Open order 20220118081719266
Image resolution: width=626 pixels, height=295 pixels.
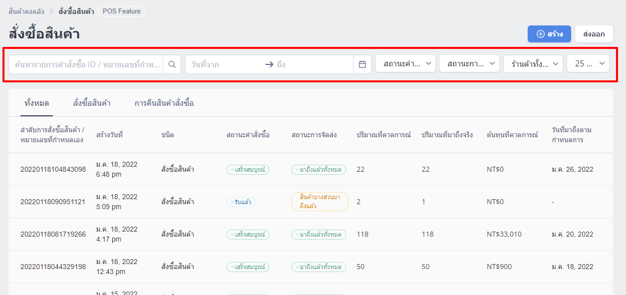(x=53, y=234)
